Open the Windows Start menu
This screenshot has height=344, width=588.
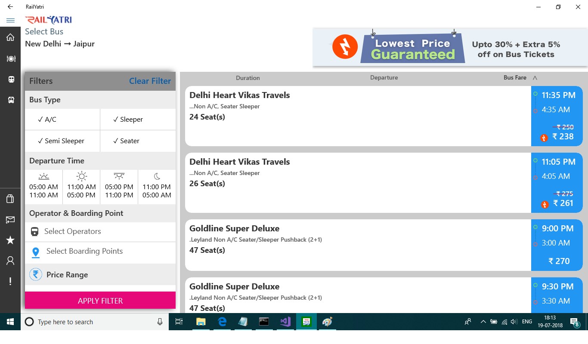pyautogui.click(x=10, y=322)
